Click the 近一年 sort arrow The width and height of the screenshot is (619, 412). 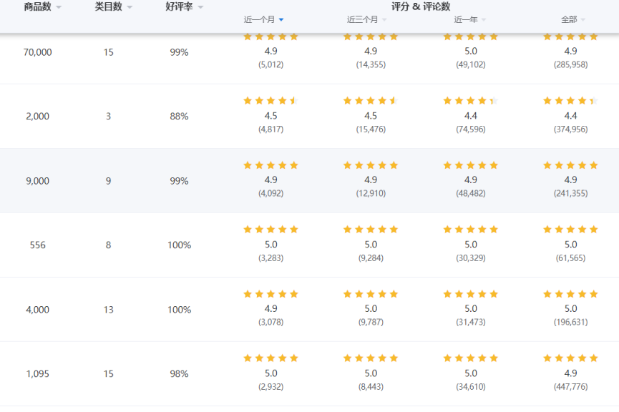(x=484, y=20)
